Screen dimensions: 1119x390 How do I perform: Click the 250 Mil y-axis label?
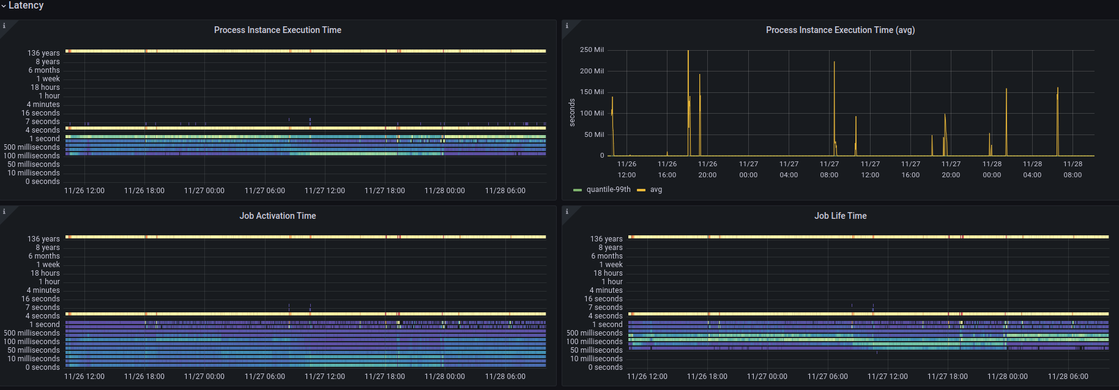592,50
